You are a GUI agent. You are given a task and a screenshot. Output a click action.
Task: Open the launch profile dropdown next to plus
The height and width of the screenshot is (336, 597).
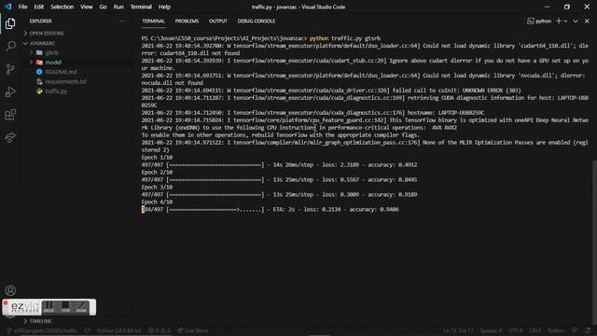coord(565,21)
